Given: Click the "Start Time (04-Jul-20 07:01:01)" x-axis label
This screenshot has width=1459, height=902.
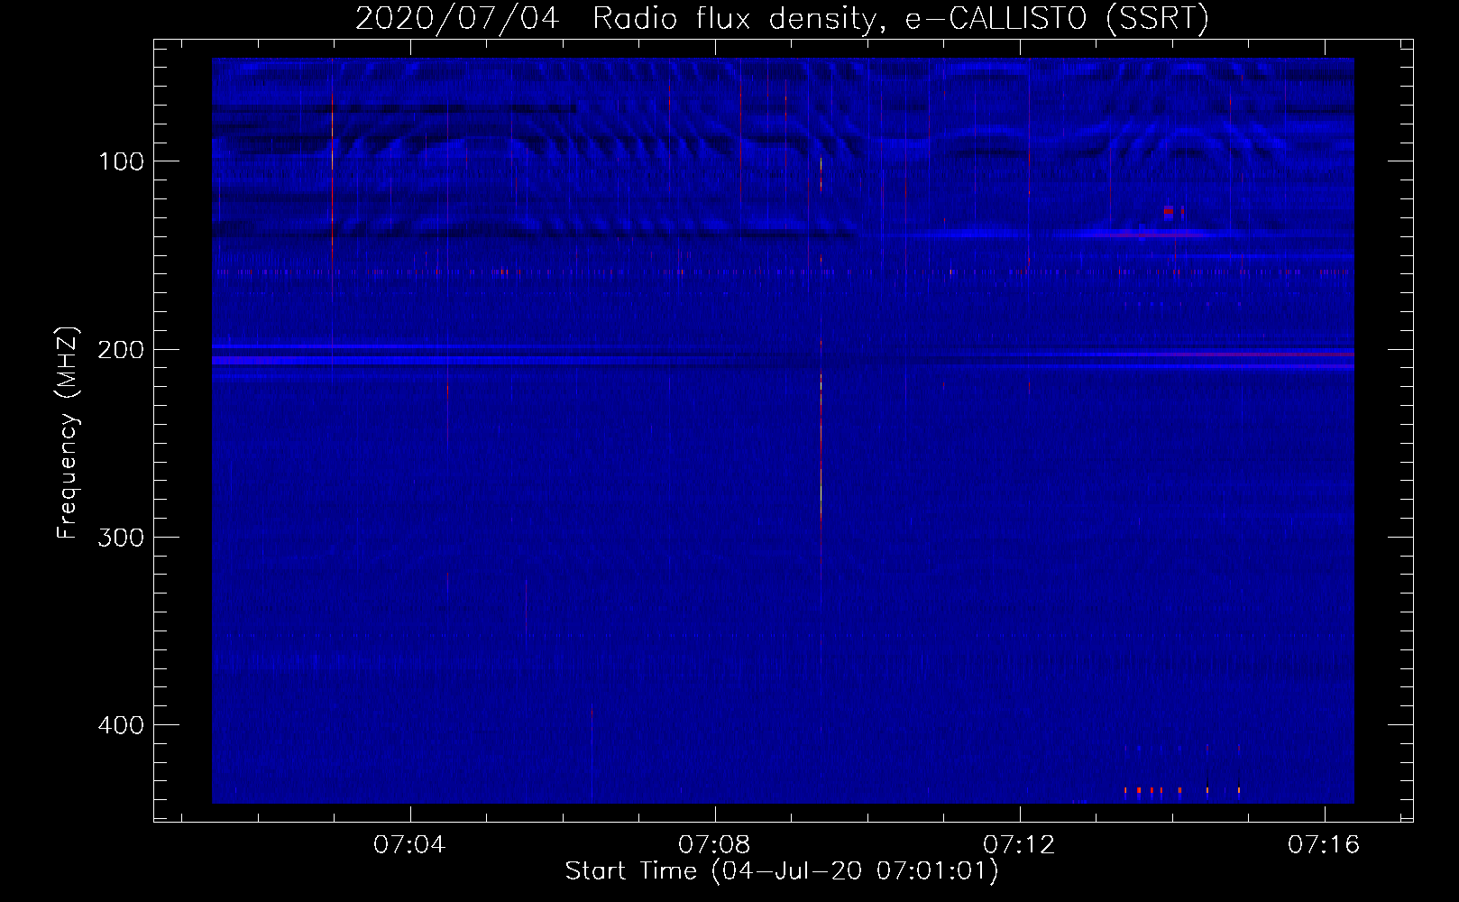Looking at the screenshot, I should click(x=782, y=871).
